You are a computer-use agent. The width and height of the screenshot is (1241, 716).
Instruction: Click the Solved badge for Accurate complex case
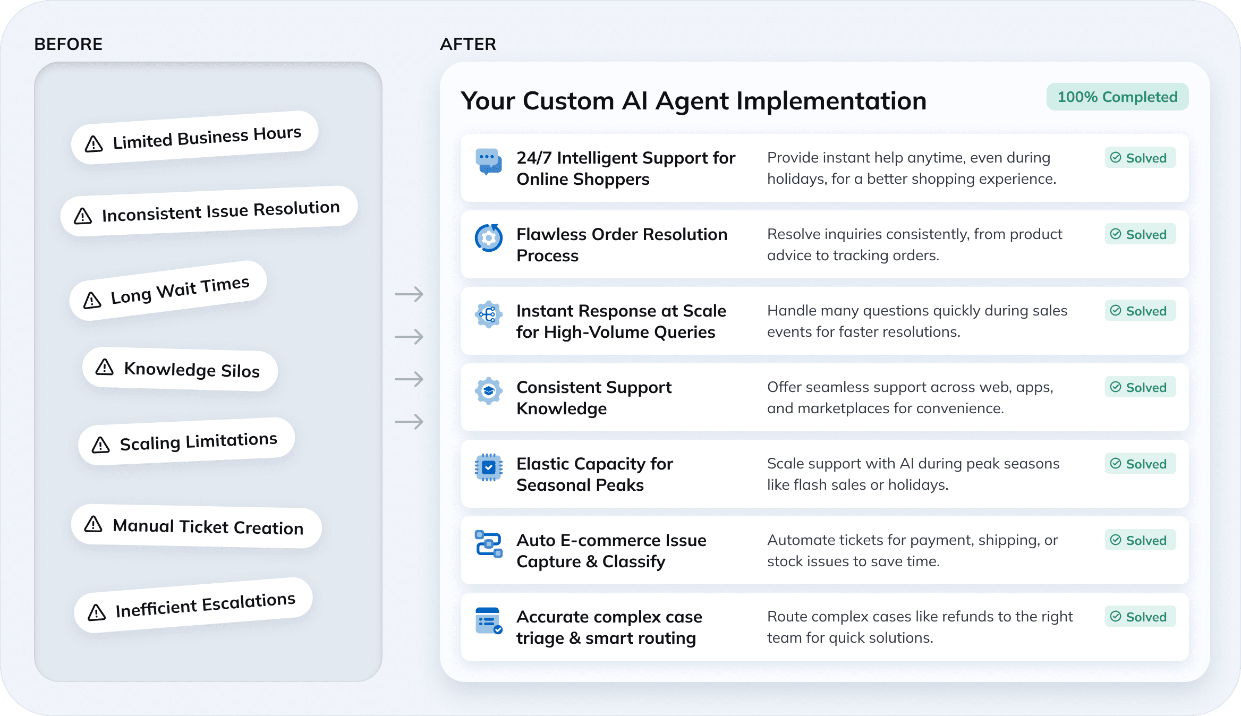[x=1140, y=617]
